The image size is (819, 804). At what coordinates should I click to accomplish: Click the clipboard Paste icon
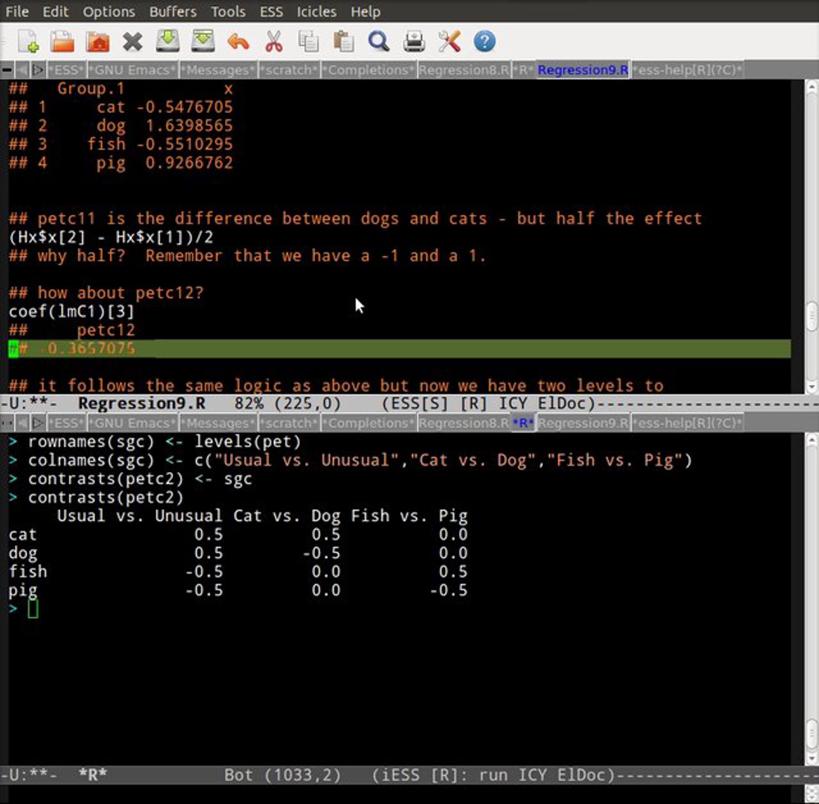click(344, 41)
